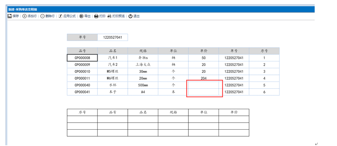Click the 添加行 plus circle icon
337x146 pixels.
[25, 16]
